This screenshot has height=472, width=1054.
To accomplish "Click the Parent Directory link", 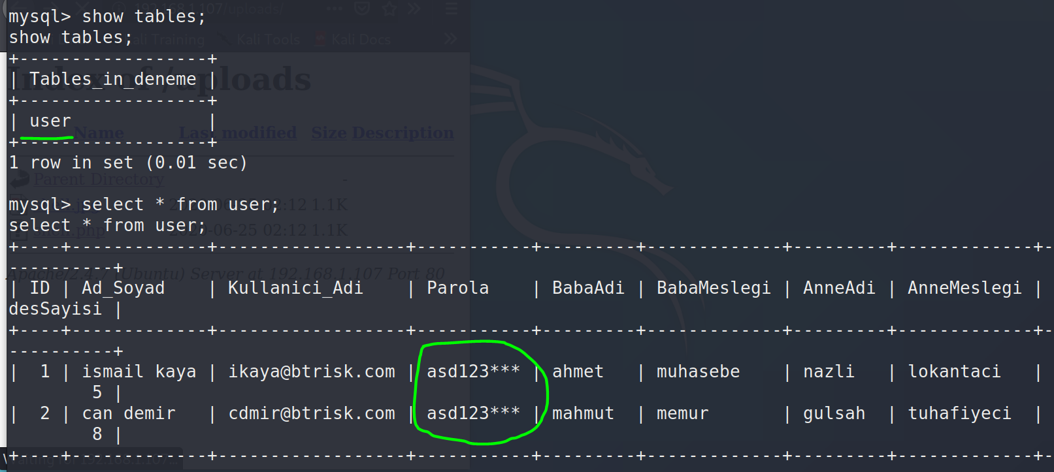I will click(99, 180).
